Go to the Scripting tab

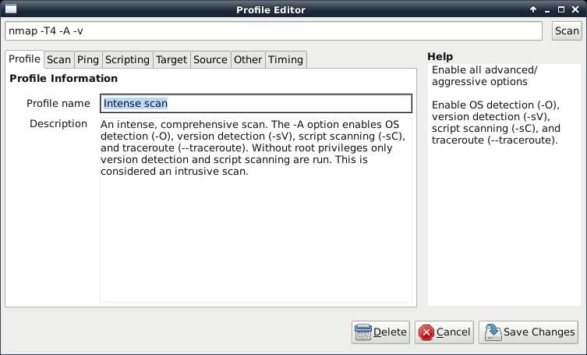127,59
